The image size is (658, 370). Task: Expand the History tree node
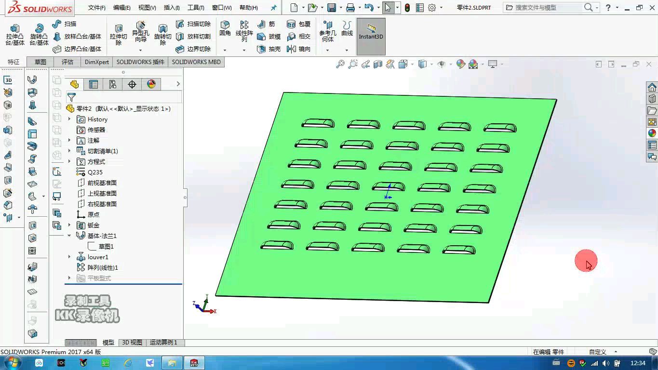click(x=69, y=119)
